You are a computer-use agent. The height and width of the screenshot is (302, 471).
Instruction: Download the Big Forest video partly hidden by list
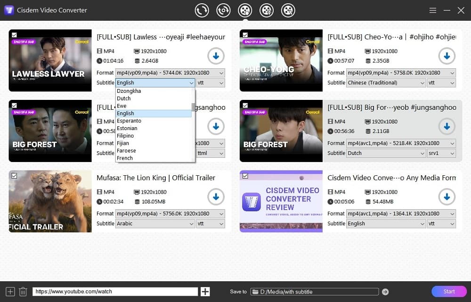click(216, 127)
